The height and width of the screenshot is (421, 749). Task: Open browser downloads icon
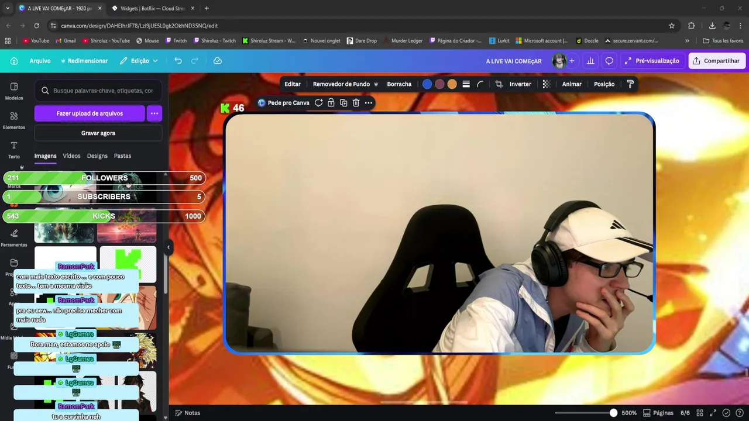pyautogui.click(x=712, y=26)
